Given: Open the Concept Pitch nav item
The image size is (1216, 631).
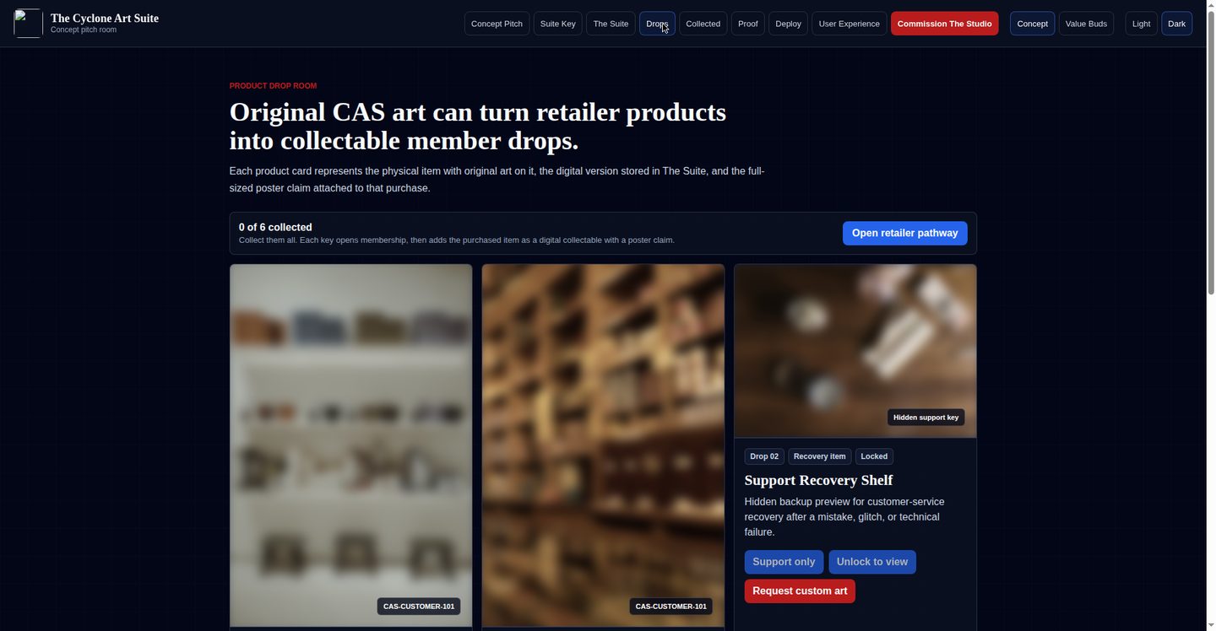Looking at the screenshot, I should 497,24.
